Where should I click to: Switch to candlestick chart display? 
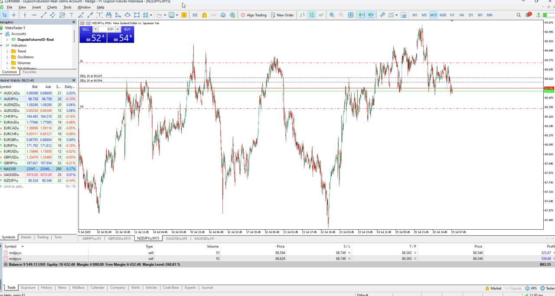coord(312,15)
